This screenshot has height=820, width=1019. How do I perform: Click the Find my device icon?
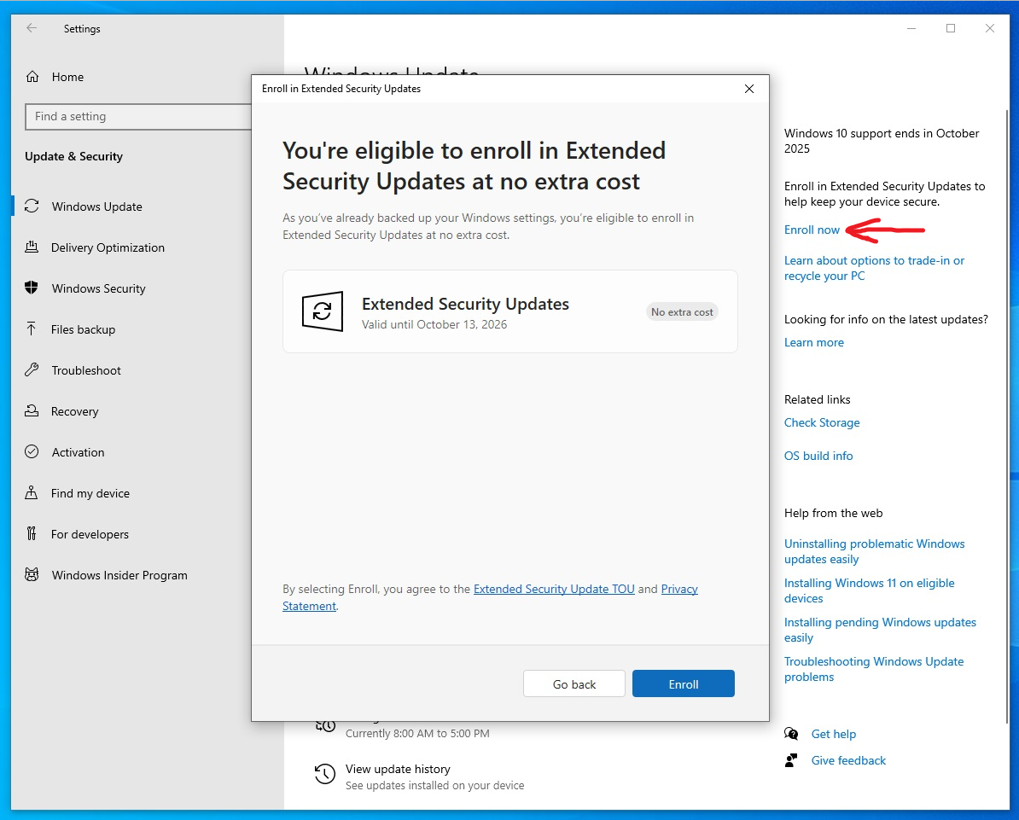coord(32,492)
